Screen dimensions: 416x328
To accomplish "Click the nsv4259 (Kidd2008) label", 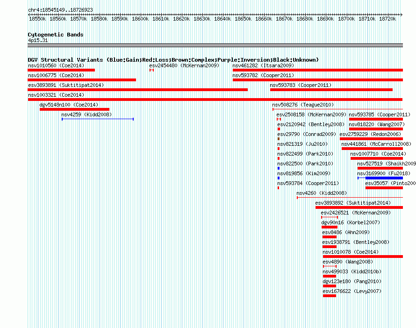I will 86,114.
